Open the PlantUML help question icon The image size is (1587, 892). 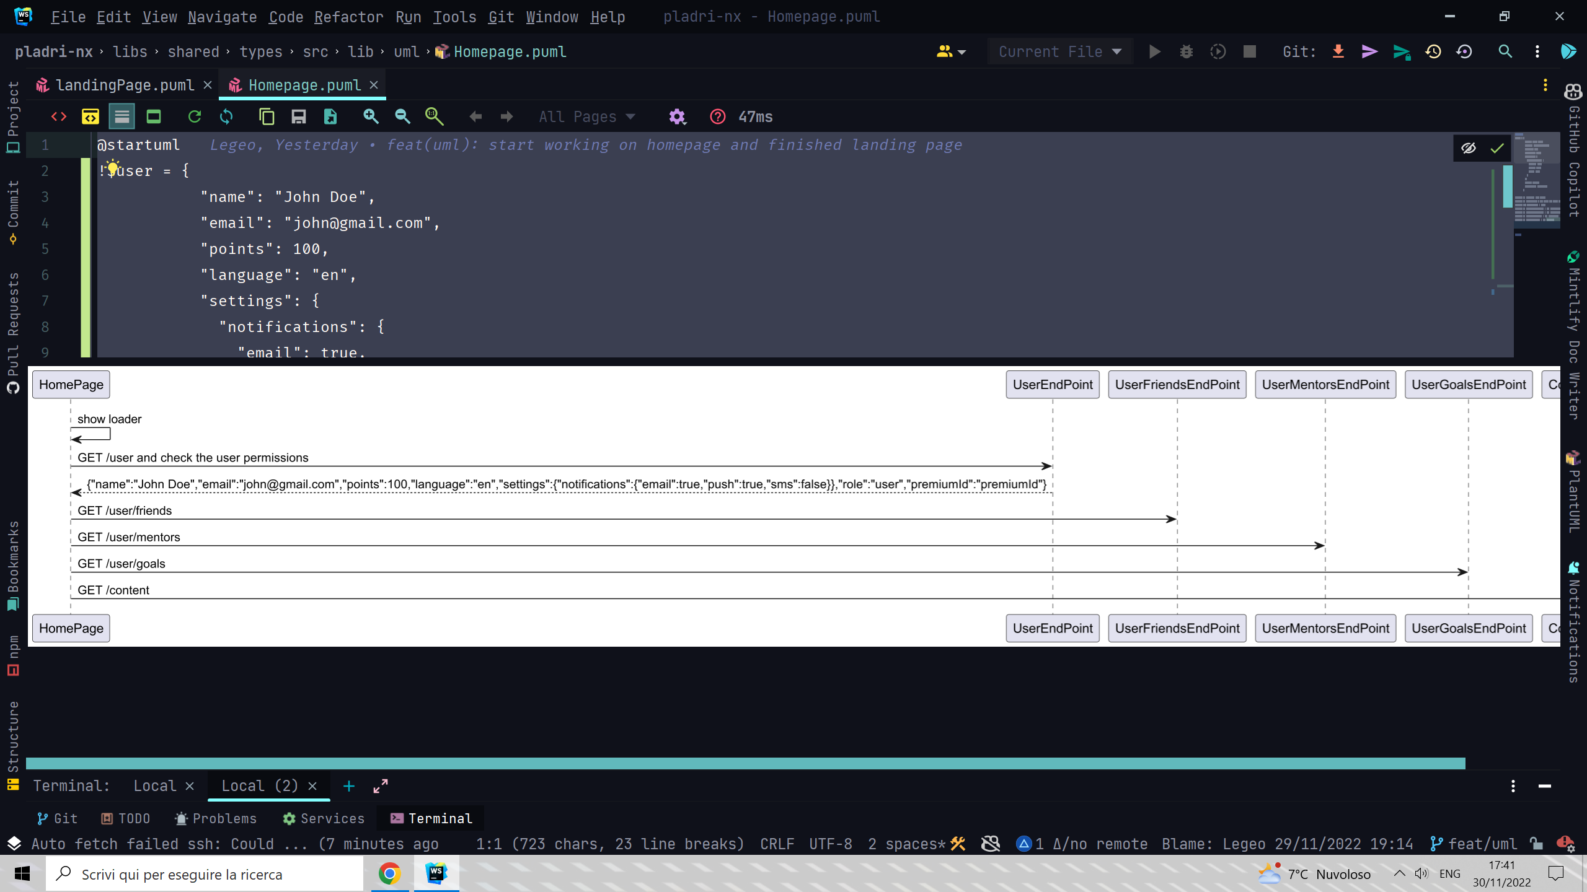[x=718, y=116]
